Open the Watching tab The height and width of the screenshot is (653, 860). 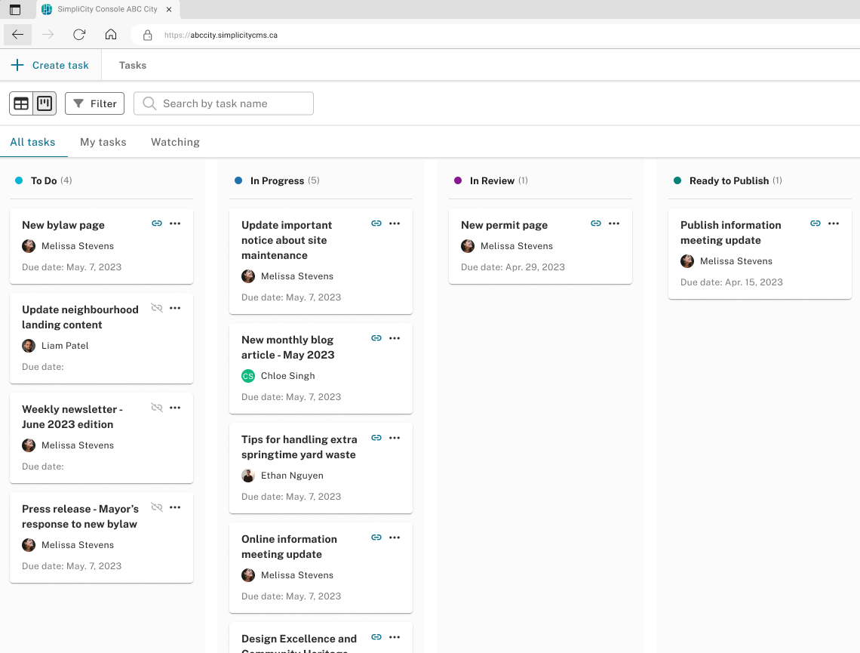pos(174,142)
